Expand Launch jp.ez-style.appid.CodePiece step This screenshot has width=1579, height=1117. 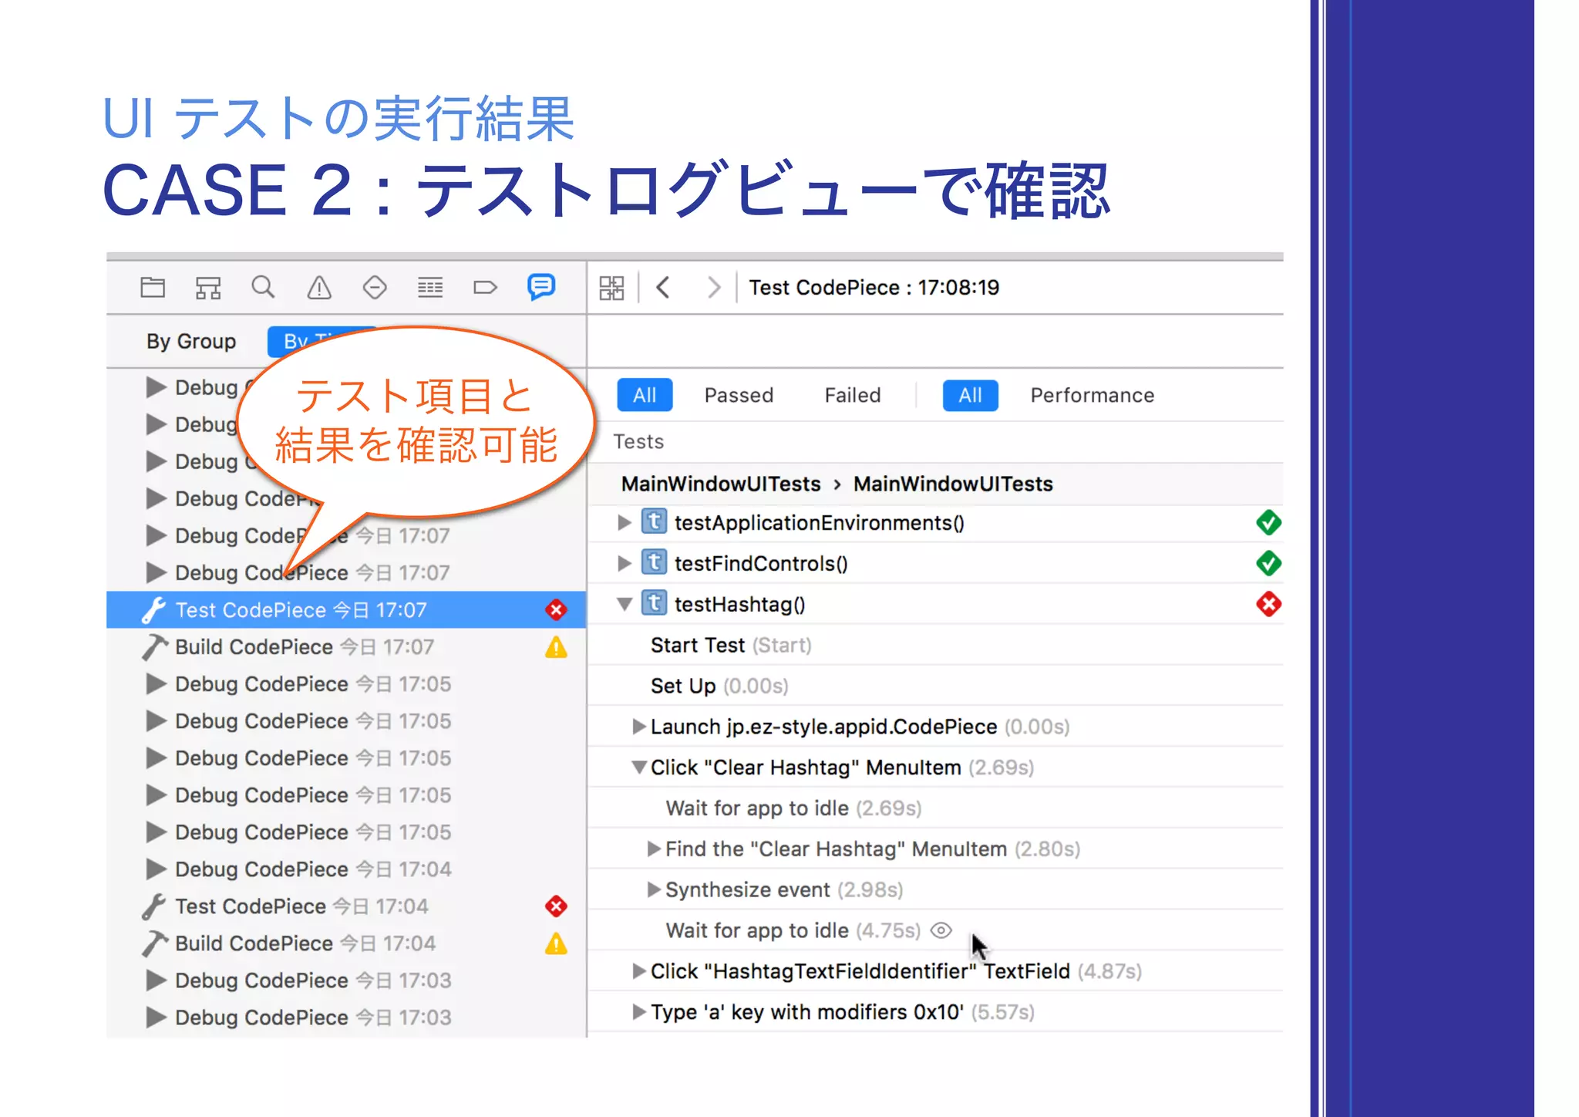pyautogui.click(x=638, y=727)
